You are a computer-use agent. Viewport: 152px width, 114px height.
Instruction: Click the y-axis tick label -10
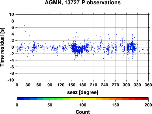[x=11, y=80]
